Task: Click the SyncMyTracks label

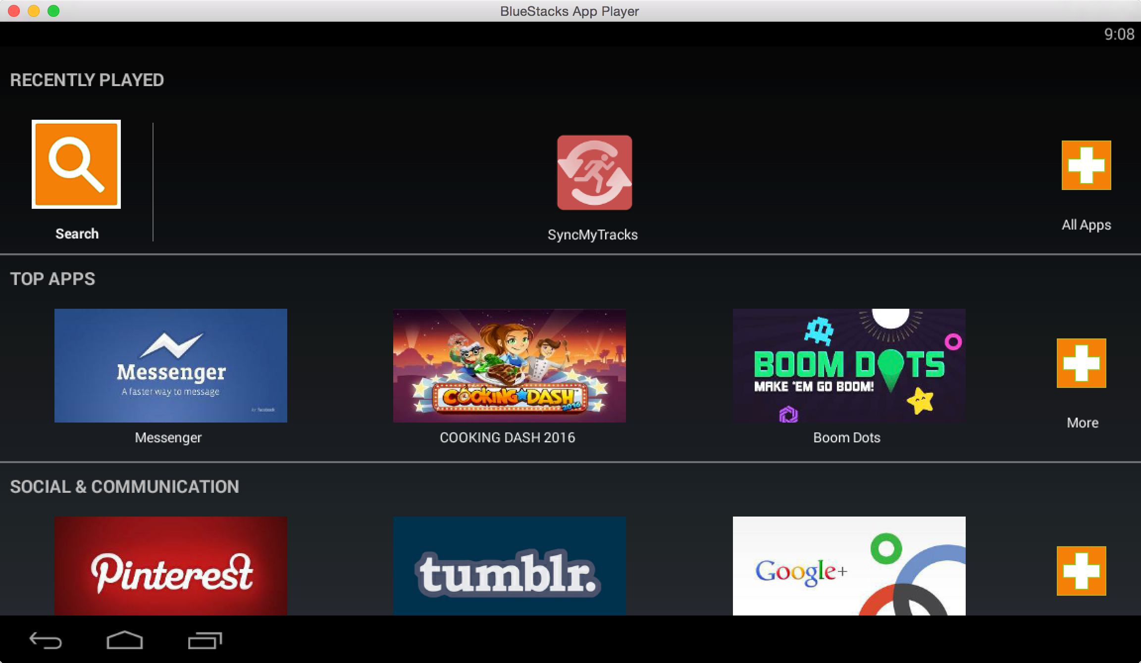Action: (x=593, y=235)
